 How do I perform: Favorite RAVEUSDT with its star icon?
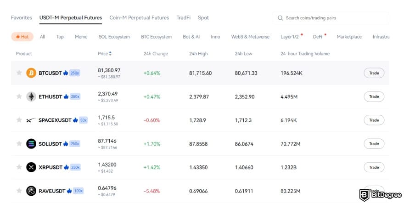click(x=19, y=191)
